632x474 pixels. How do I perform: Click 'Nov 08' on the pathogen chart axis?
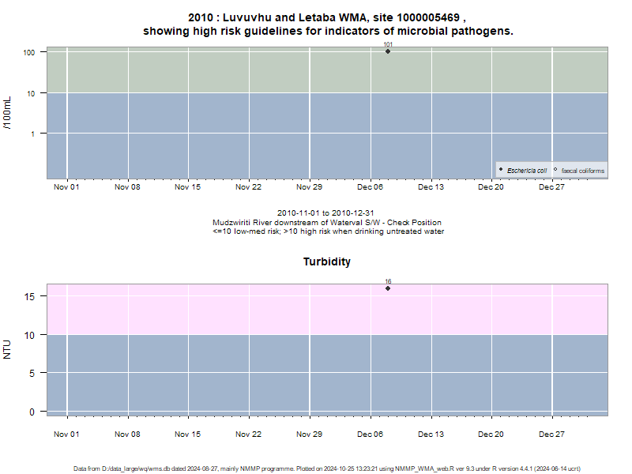(x=127, y=187)
